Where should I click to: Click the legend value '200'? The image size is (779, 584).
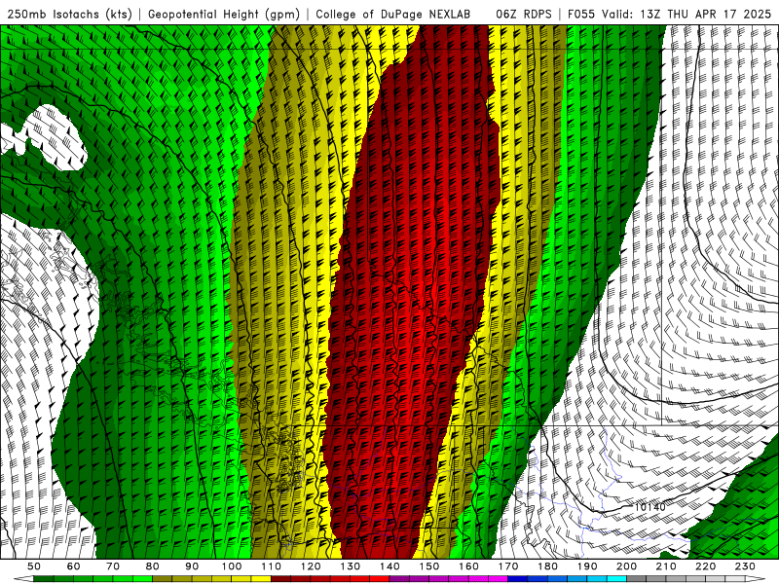point(627,566)
